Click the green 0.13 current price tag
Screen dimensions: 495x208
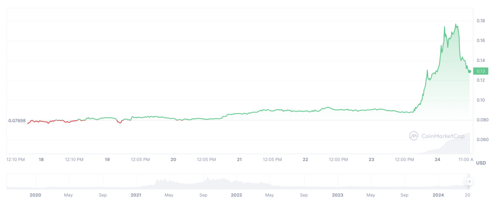point(480,71)
